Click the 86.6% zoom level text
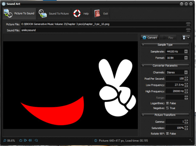This screenshot has height=146, width=196. pyautogui.click(x=11, y=141)
